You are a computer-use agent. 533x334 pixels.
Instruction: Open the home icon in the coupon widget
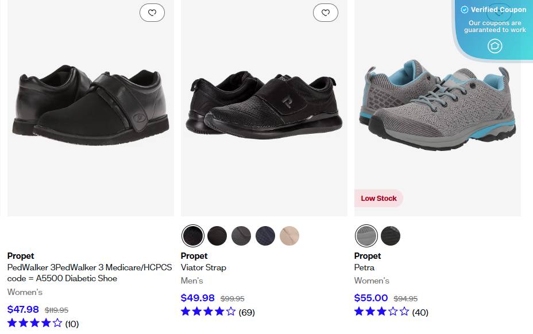495,46
